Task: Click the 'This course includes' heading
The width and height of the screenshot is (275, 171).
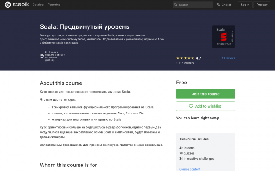Action: (x=194, y=139)
